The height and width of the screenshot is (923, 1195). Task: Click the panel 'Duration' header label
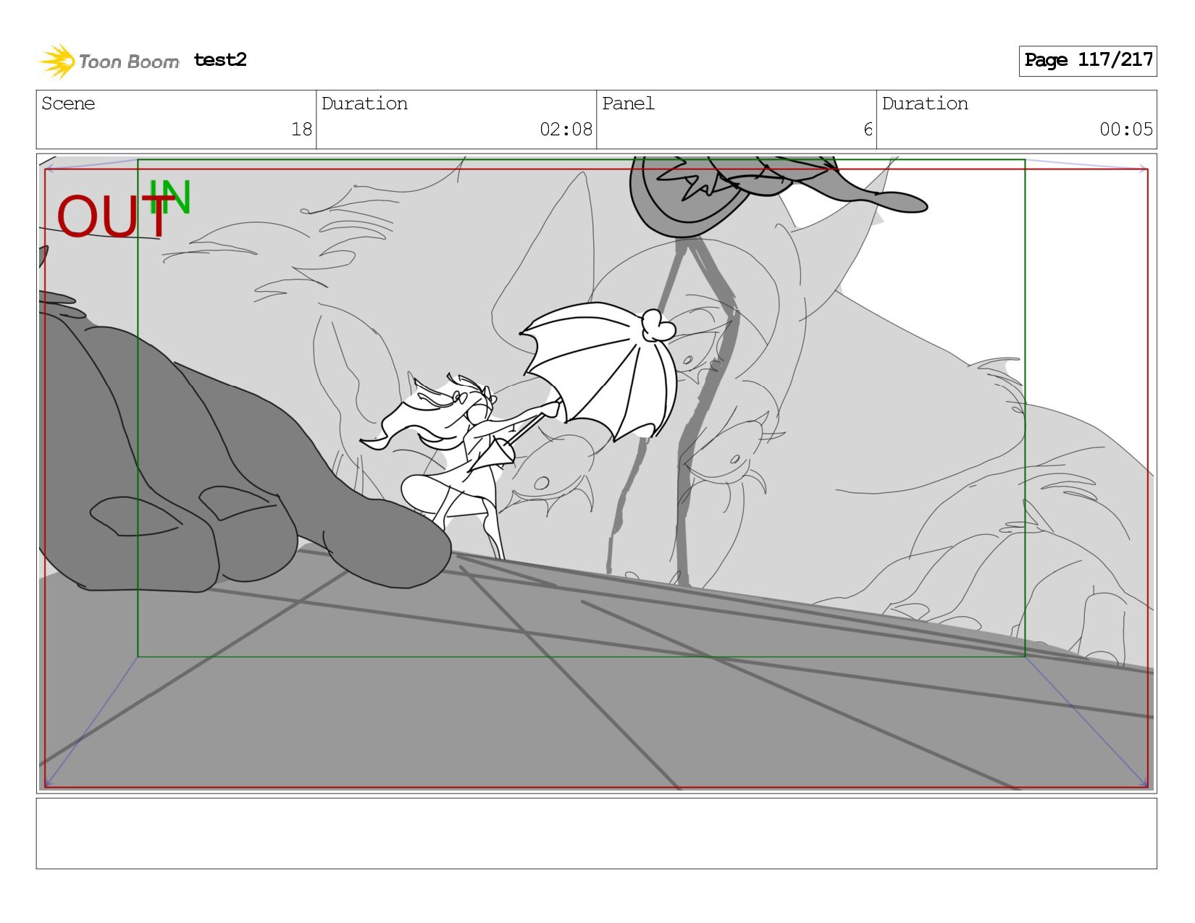(925, 104)
